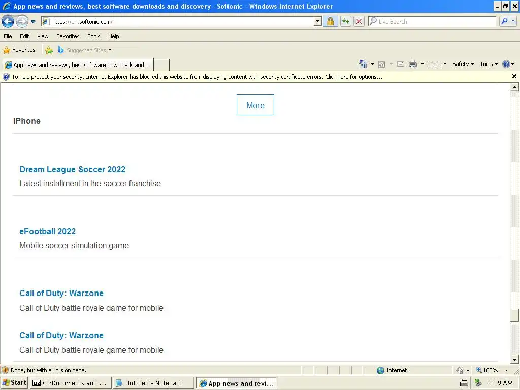Click 'Mobile soccer simulation game' text
The width and height of the screenshot is (520, 390).
(74, 245)
